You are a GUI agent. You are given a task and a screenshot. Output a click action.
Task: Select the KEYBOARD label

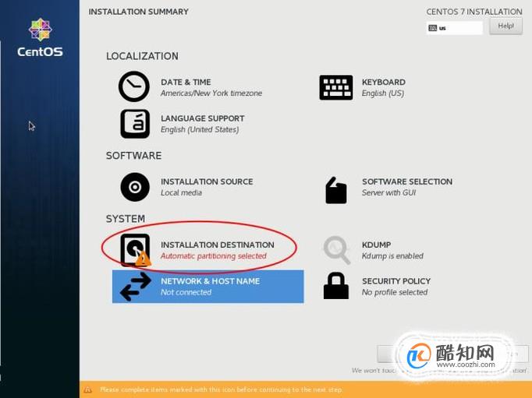coord(383,82)
